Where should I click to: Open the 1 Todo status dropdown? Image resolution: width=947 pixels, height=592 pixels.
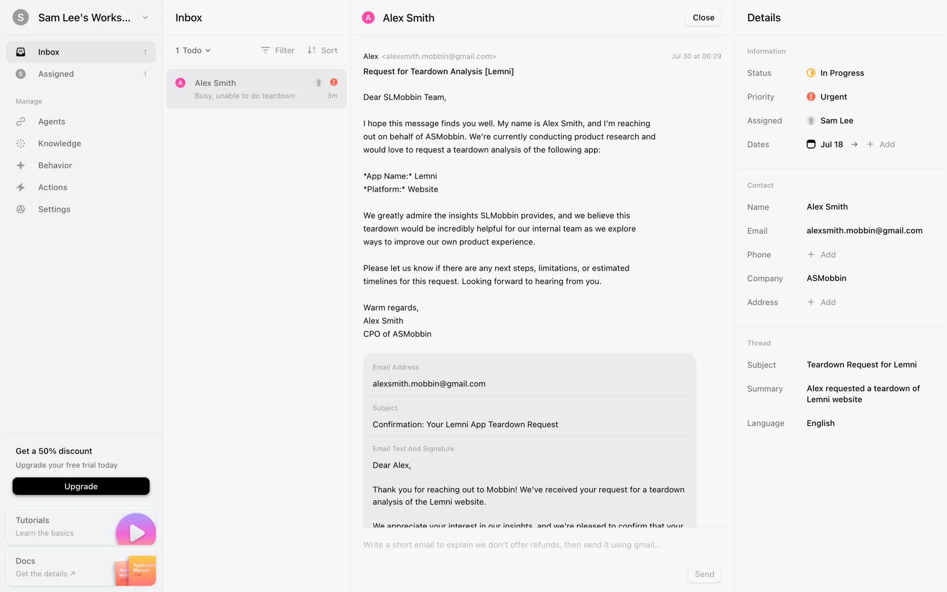[193, 50]
